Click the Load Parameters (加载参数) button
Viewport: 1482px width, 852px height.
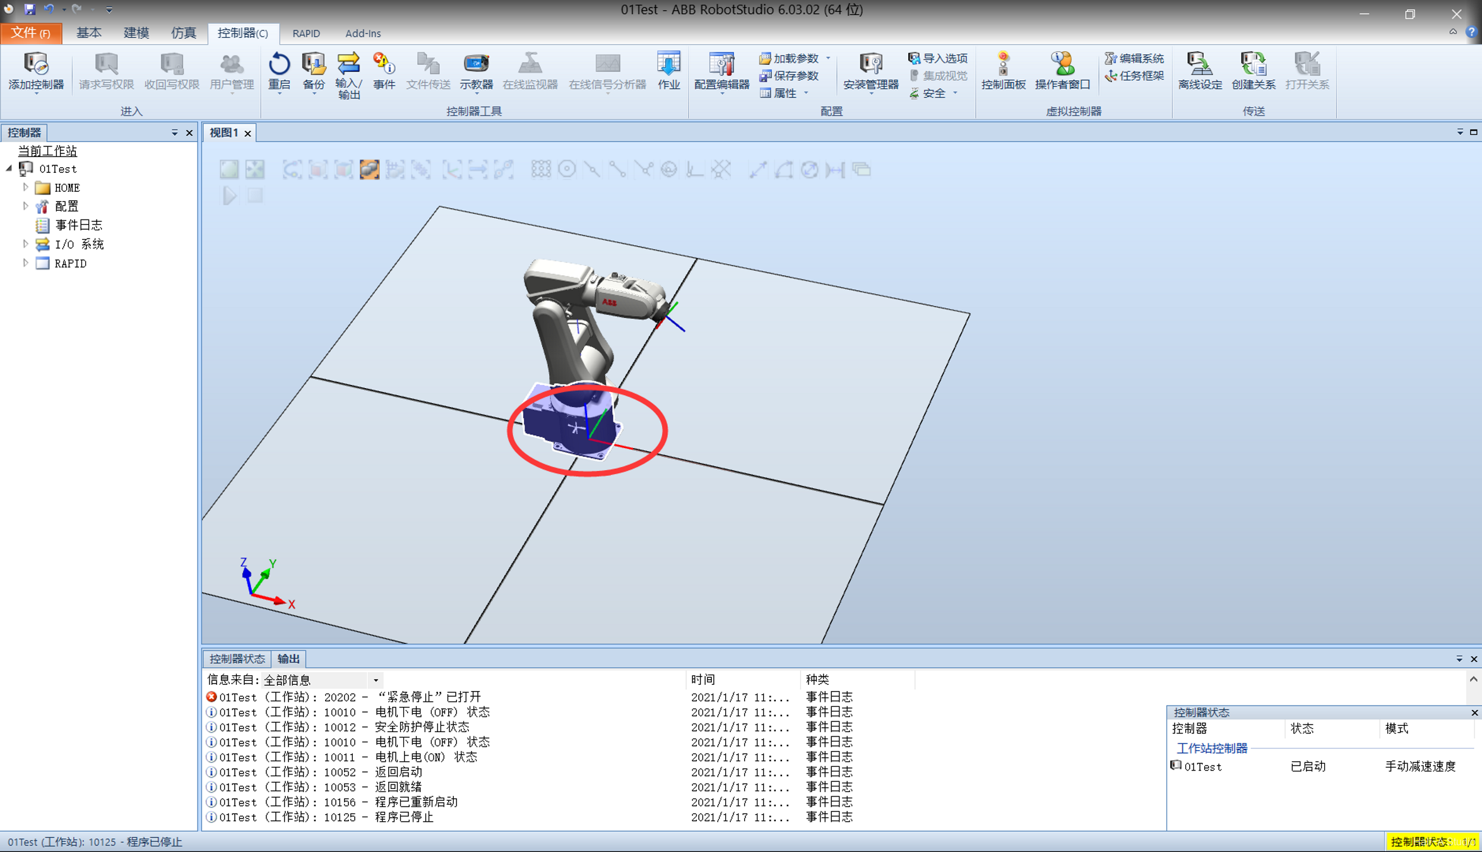794,58
